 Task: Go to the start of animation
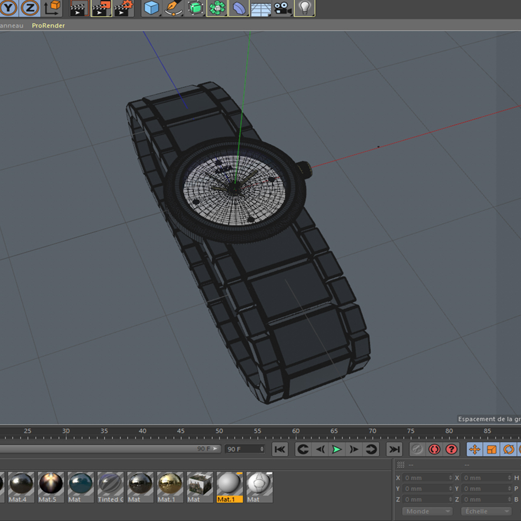click(280, 450)
